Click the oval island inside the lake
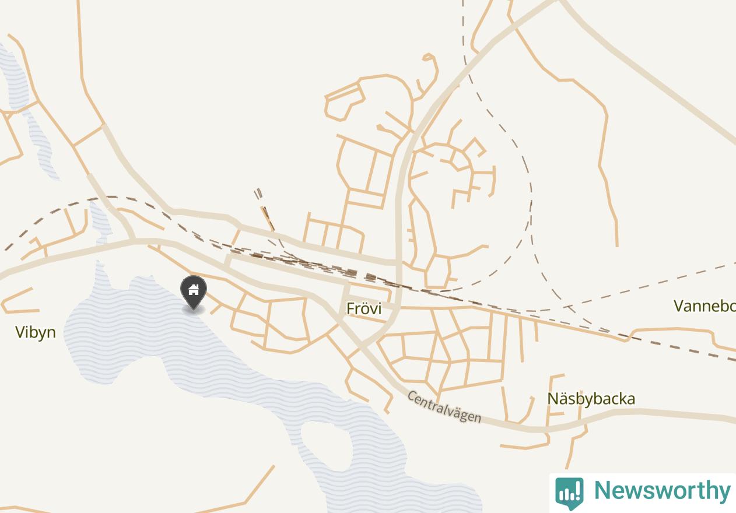Image resolution: width=736 pixels, height=513 pixels. pos(325,447)
